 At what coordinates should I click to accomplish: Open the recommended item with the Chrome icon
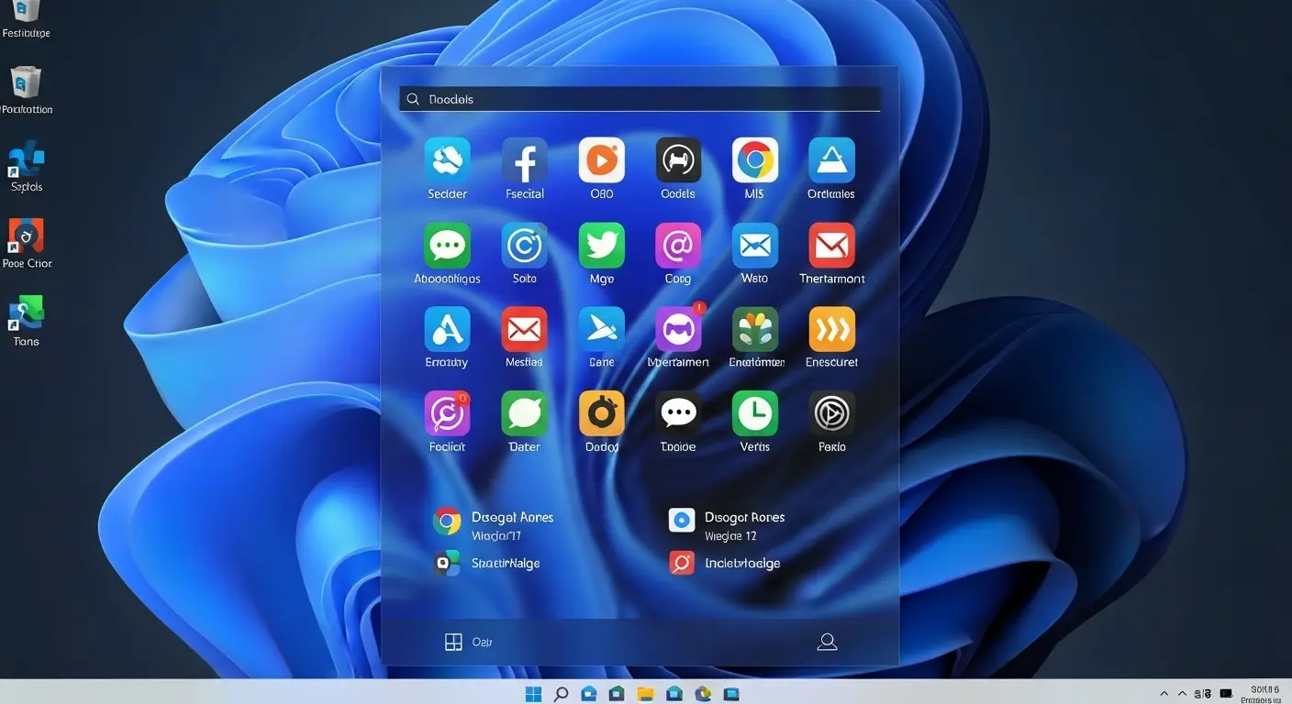(x=494, y=525)
